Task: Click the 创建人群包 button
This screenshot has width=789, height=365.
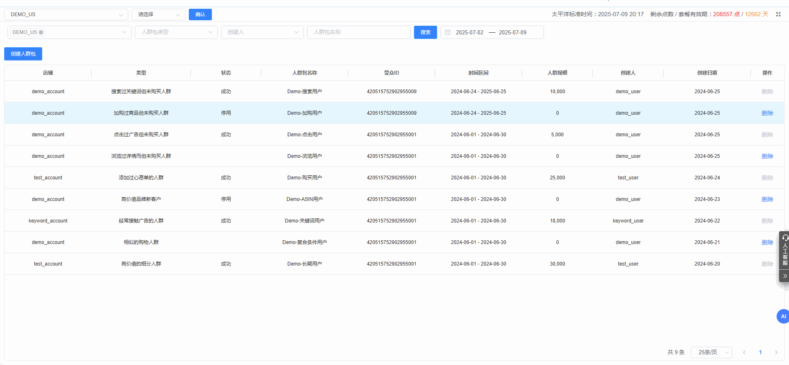Action: (x=23, y=54)
